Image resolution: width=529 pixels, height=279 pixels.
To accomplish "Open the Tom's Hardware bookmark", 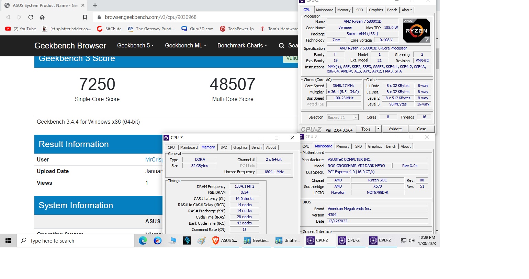I will coord(279,29).
